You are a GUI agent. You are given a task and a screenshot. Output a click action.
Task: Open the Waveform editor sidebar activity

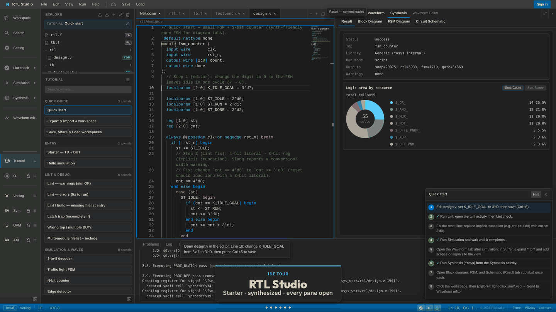click(20, 118)
